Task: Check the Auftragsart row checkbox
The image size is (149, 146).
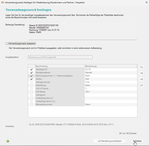Action: pos(32,95)
